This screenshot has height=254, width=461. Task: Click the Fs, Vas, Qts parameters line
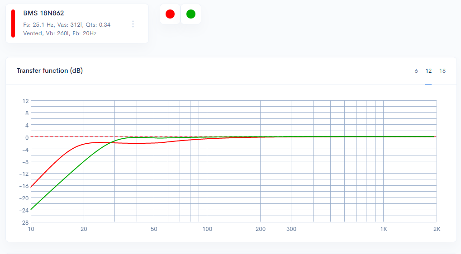click(x=67, y=25)
